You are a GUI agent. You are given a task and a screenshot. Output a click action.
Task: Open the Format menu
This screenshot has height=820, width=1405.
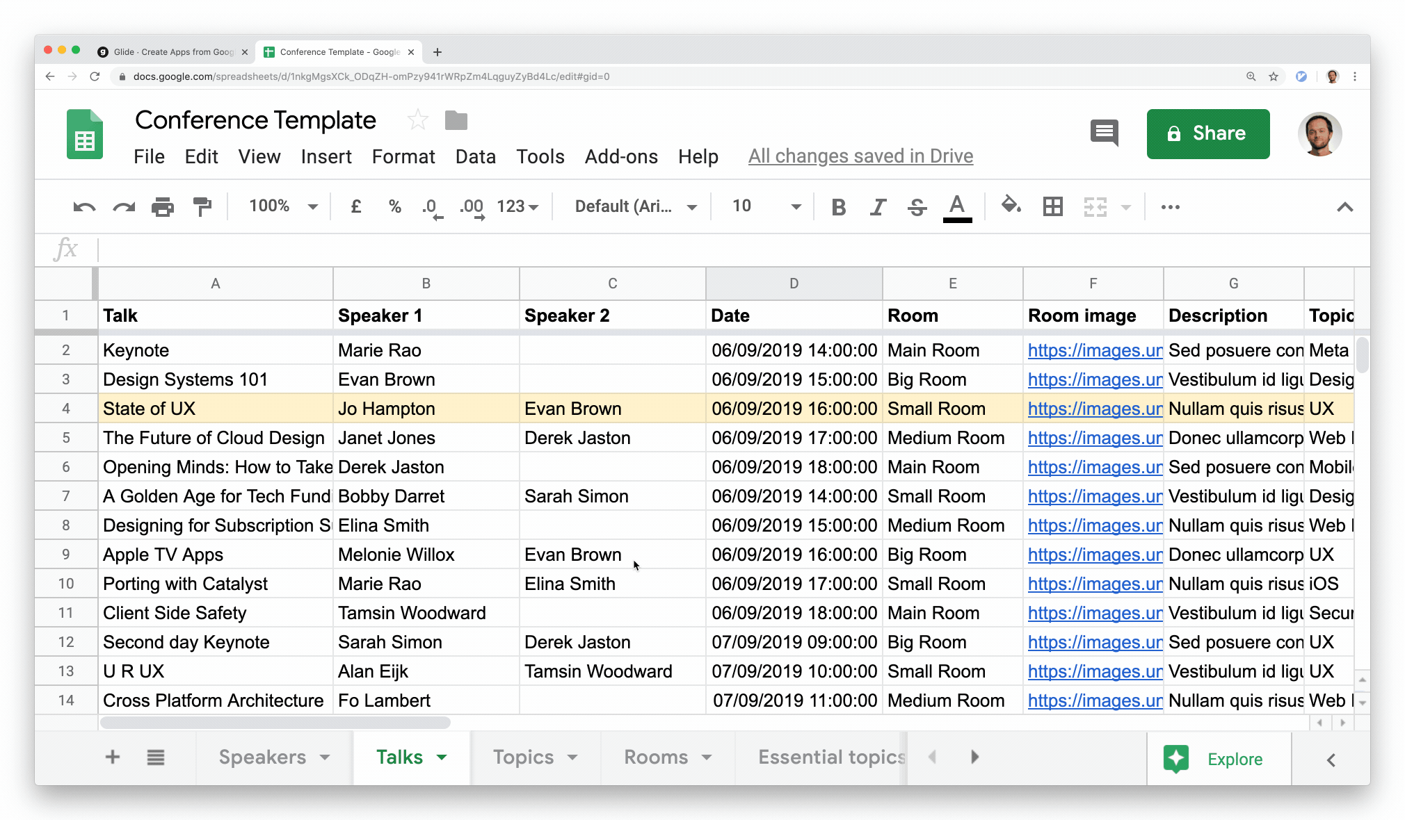pyautogui.click(x=403, y=156)
